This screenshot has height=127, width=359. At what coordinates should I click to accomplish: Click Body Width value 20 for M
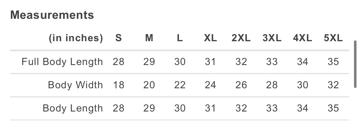coord(149,85)
